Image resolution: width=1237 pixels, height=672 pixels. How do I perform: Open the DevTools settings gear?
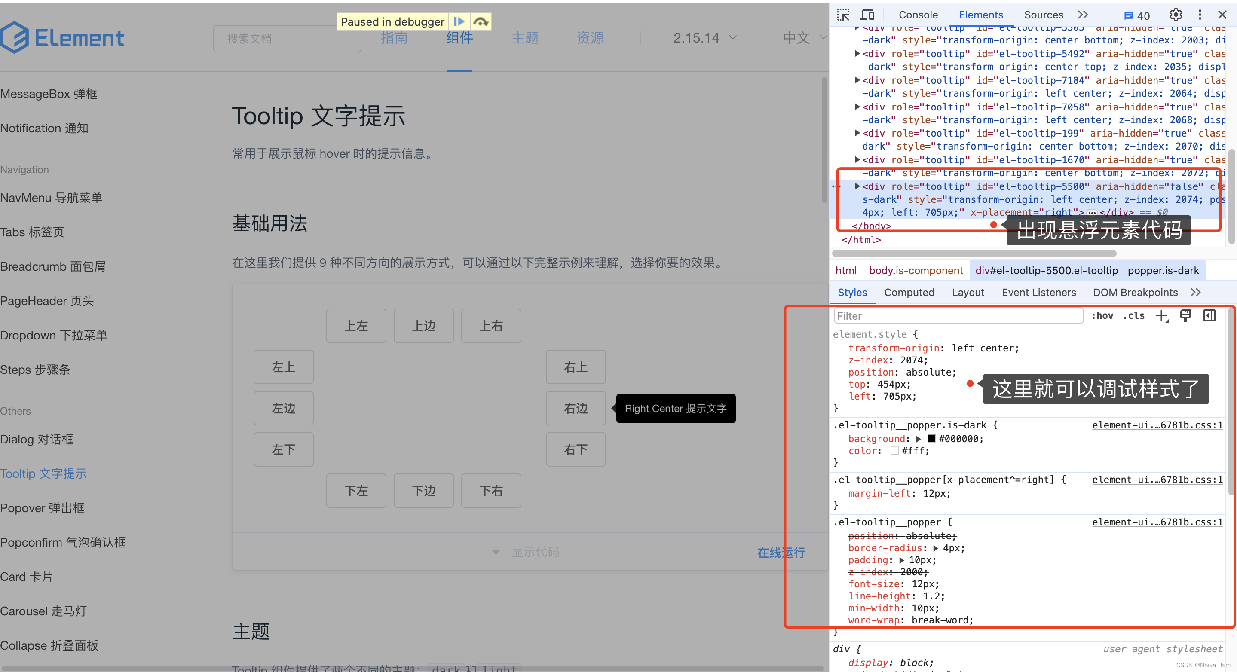(x=1176, y=15)
